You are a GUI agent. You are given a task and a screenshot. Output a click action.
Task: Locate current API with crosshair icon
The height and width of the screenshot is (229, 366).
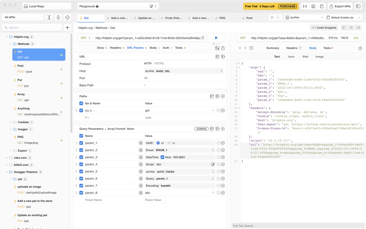coord(67,17)
